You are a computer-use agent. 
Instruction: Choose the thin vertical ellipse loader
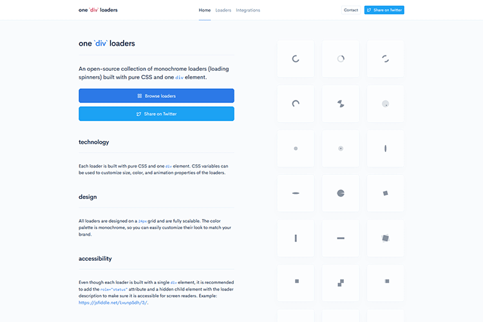tap(385, 148)
